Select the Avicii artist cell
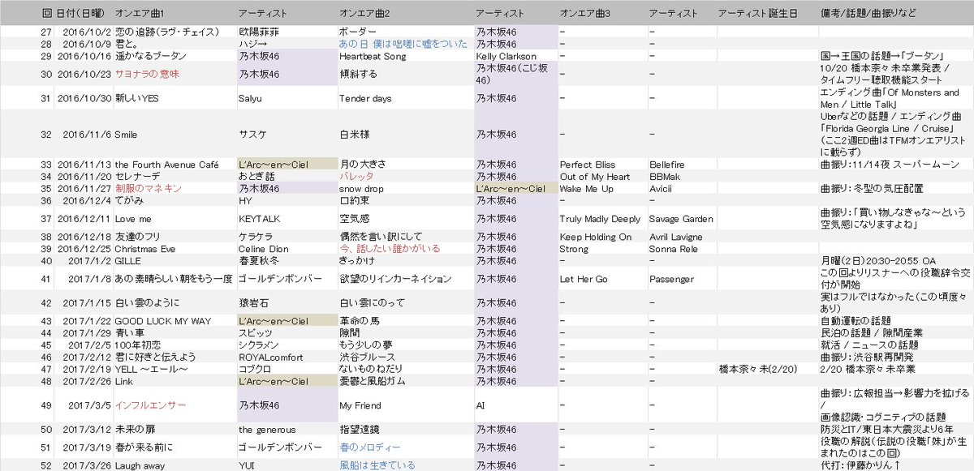Image resolution: width=974 pixels, height=471 pixels. [662, 188]
